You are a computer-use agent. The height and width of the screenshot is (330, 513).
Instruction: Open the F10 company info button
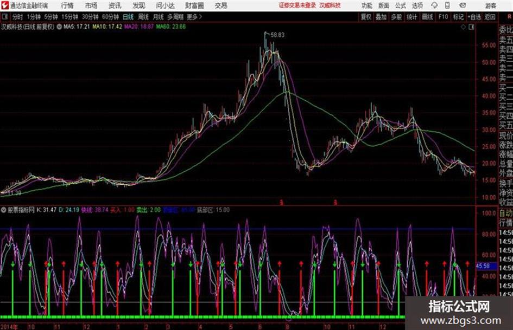coord(443,17)
